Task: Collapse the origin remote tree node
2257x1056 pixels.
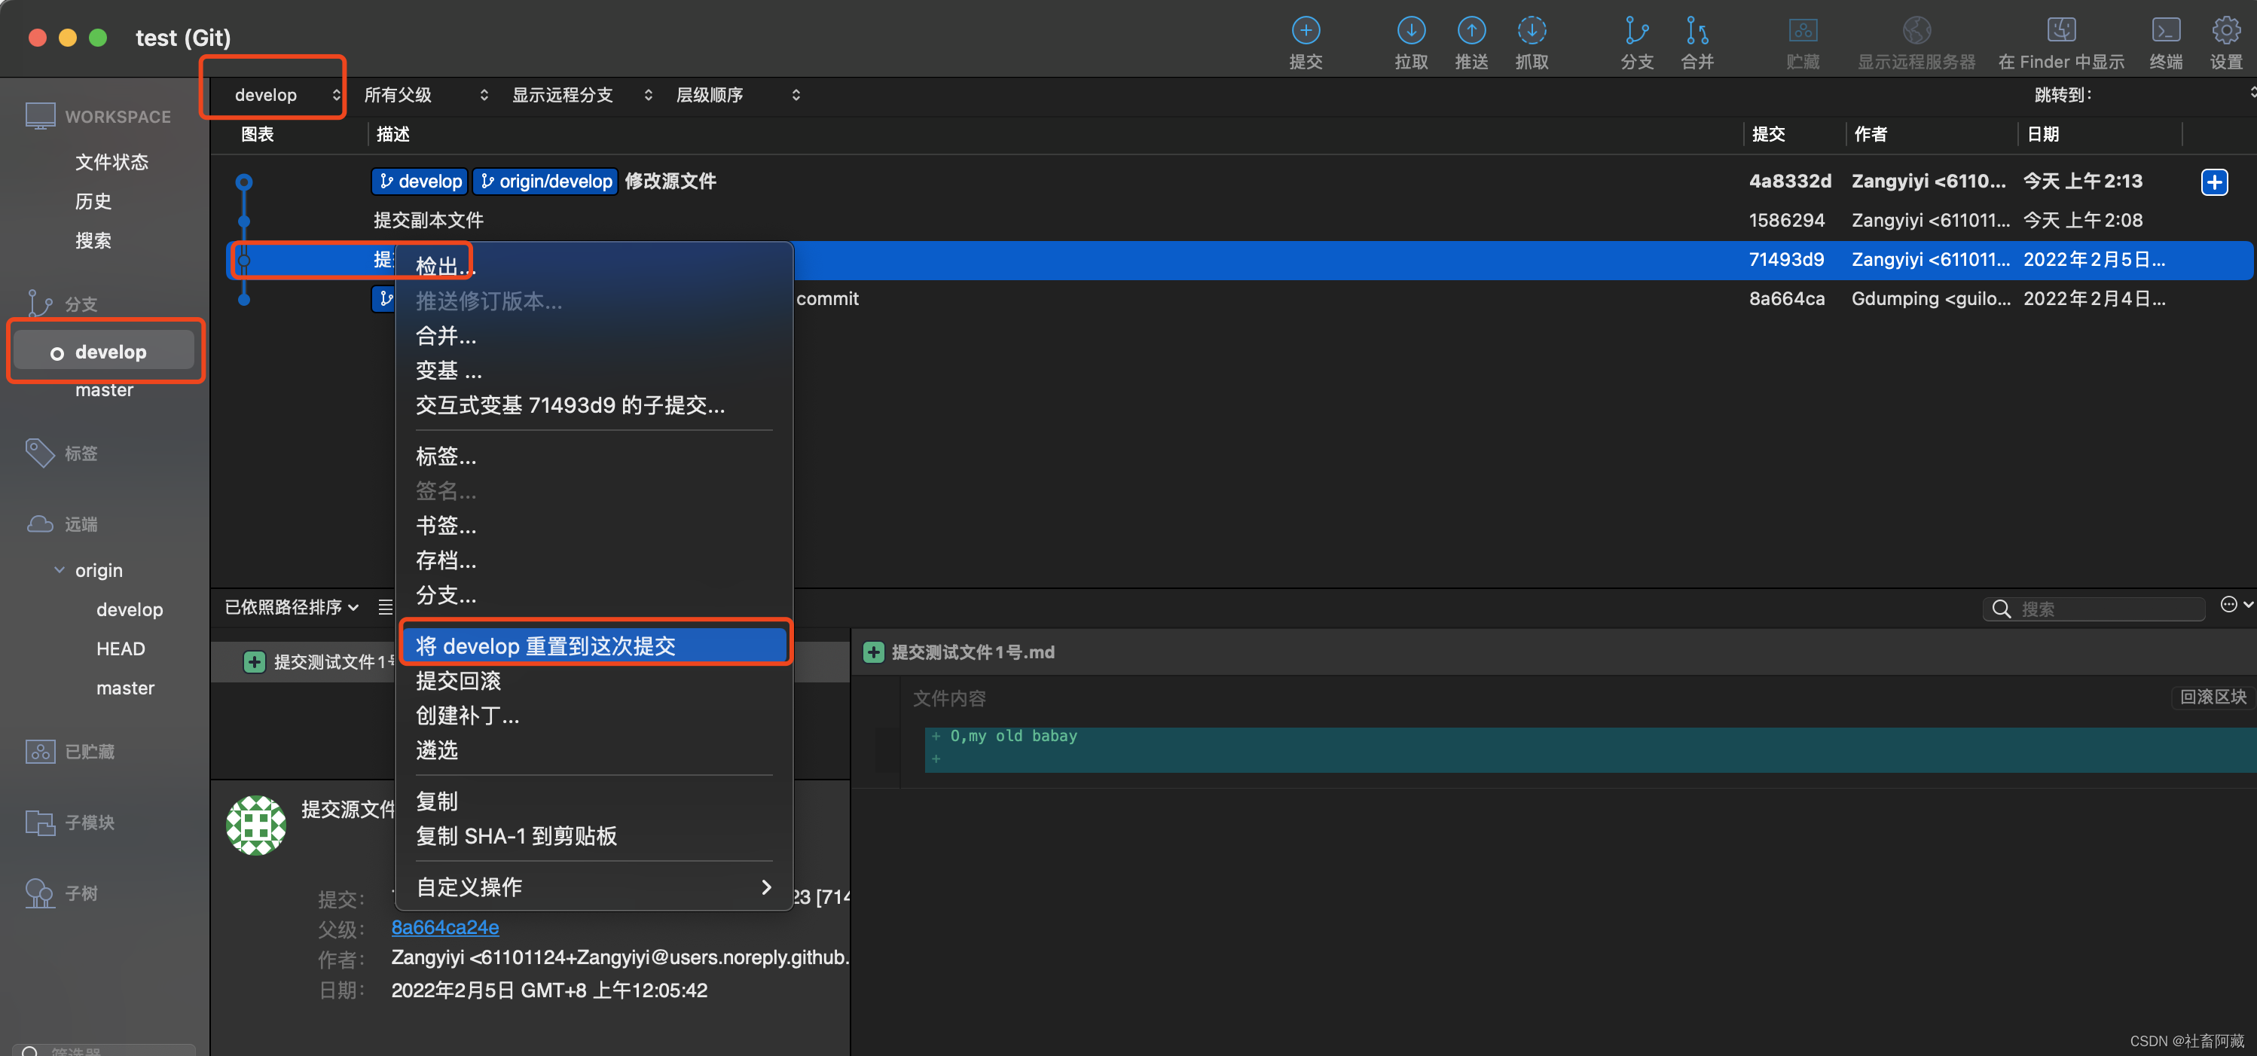Action: point(60,569)
